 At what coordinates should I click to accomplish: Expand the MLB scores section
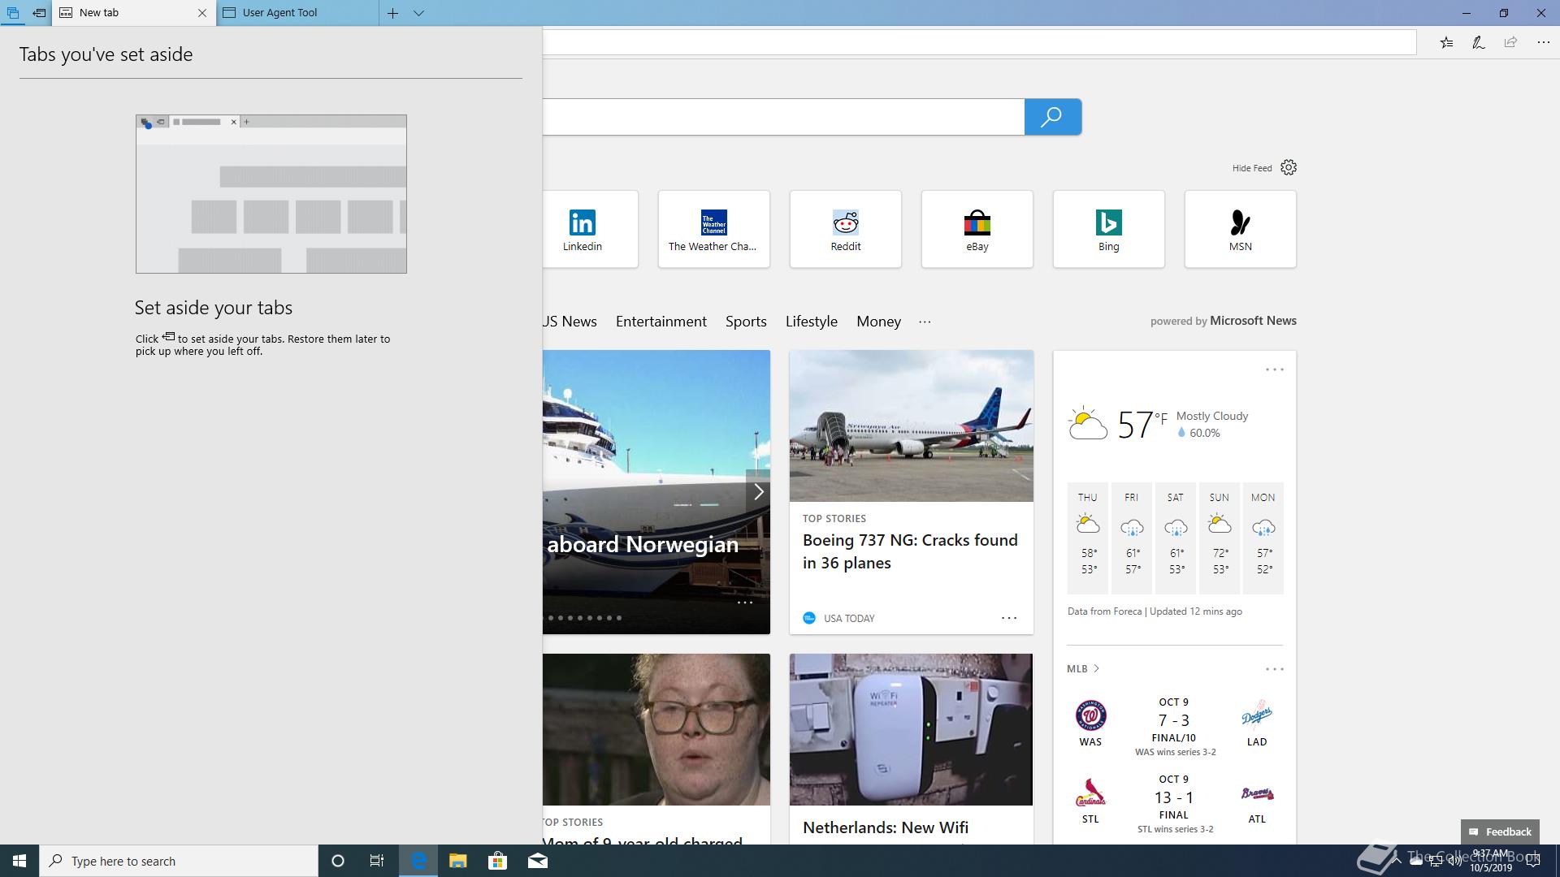coord(1083,668)
